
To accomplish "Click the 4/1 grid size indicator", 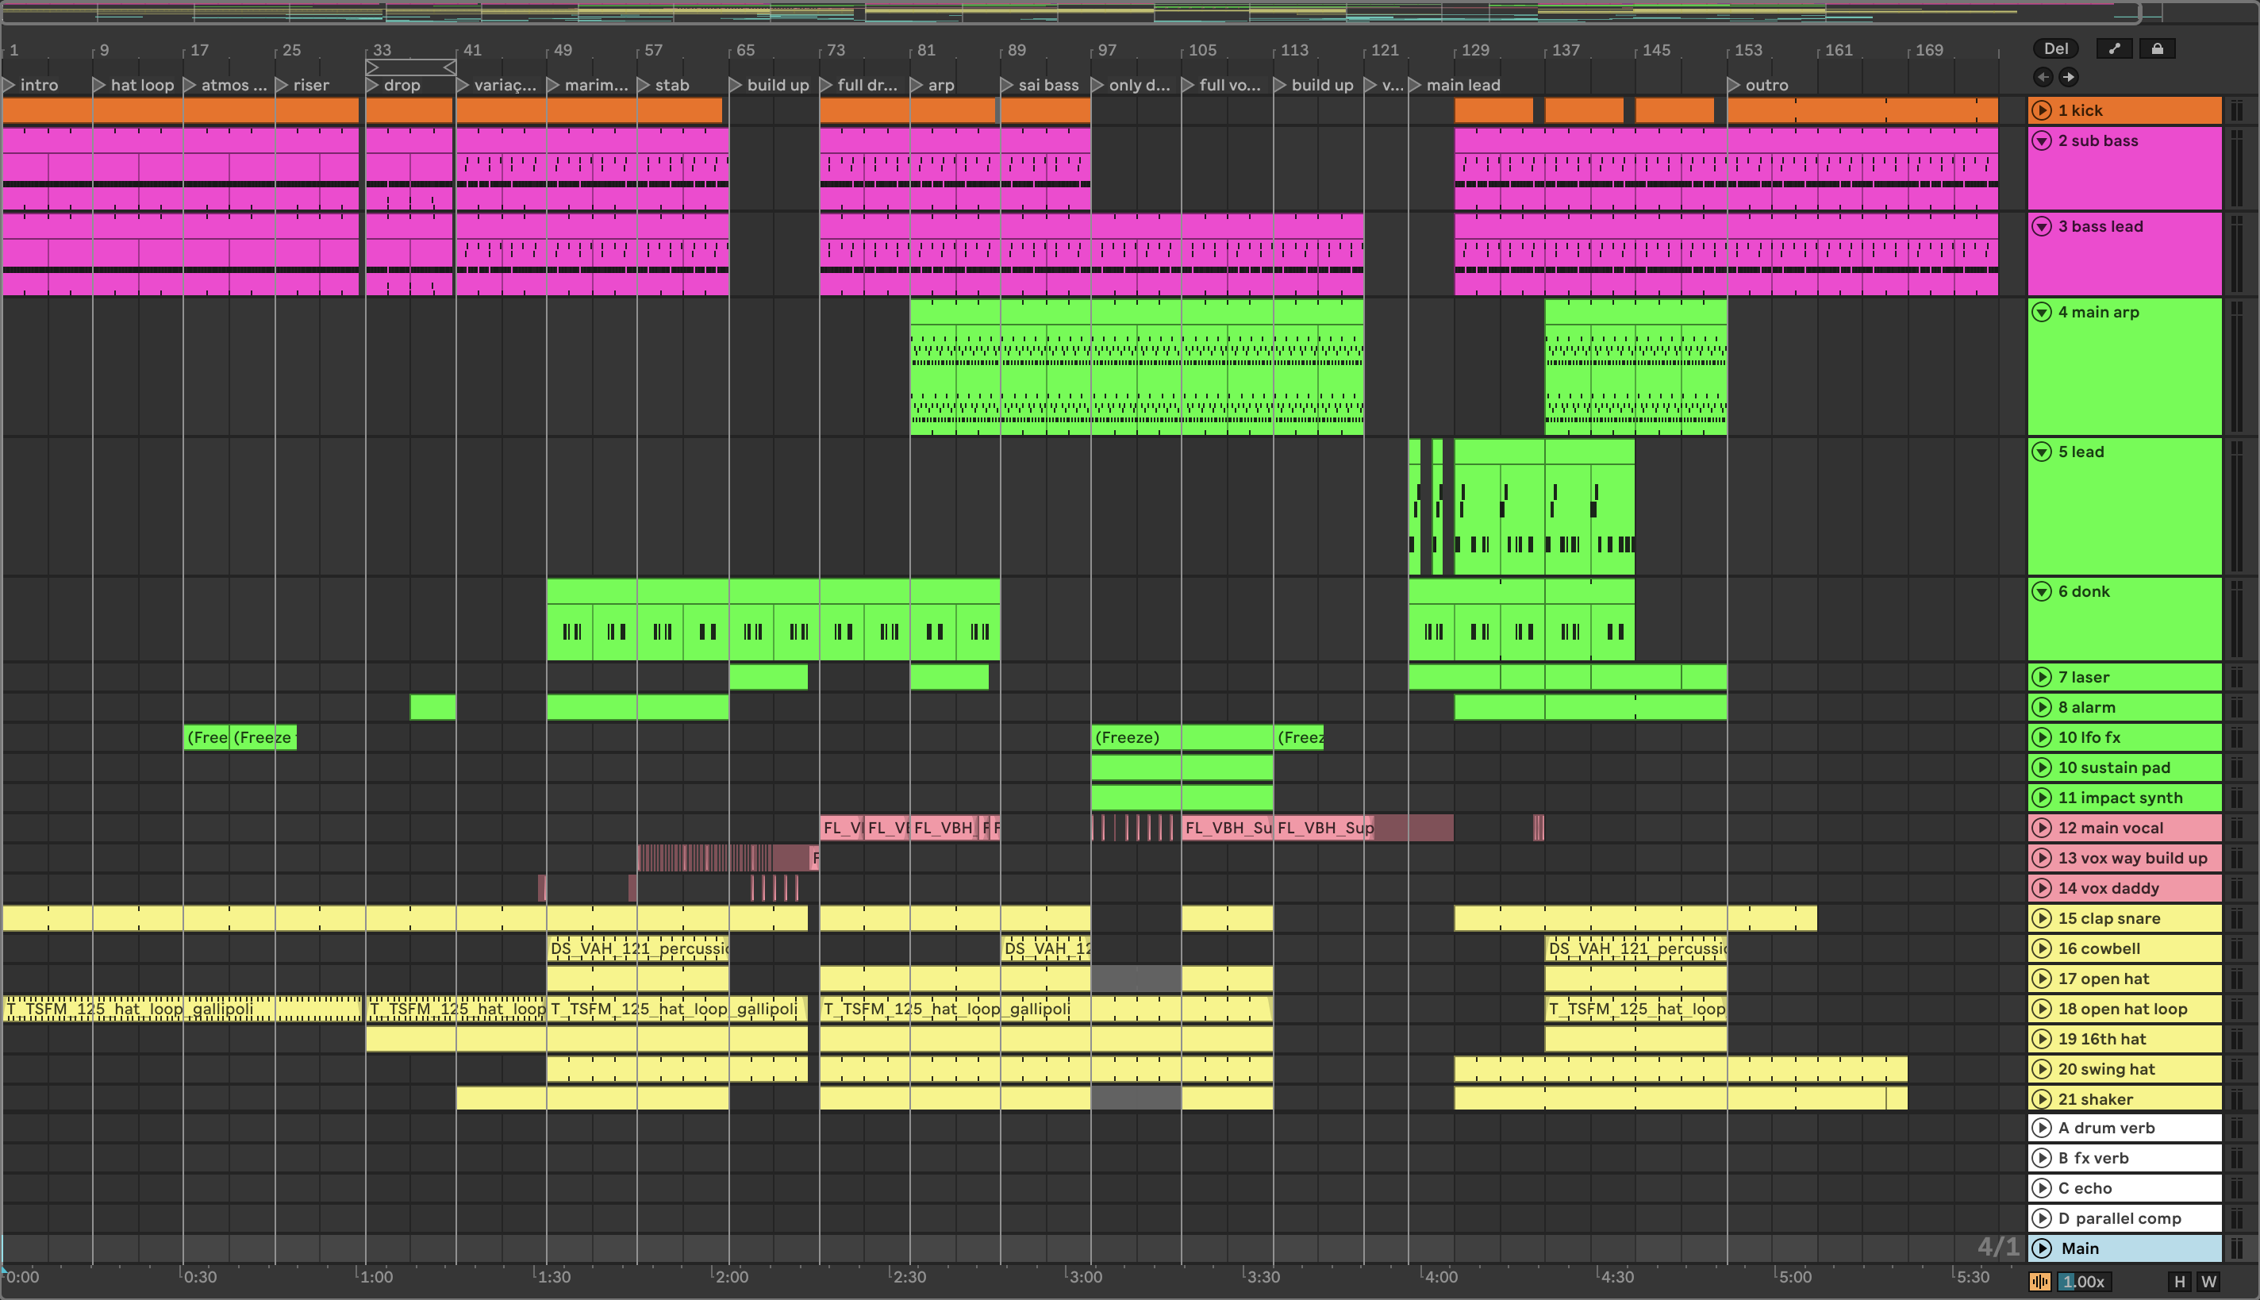I will [1997, 1248].
